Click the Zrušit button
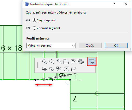 (90, 45)
